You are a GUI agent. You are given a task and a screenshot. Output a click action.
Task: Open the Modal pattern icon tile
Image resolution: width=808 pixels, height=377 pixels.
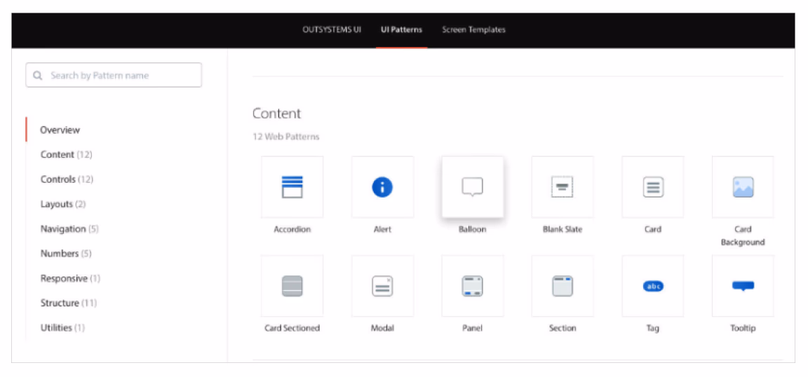point(382,286)
